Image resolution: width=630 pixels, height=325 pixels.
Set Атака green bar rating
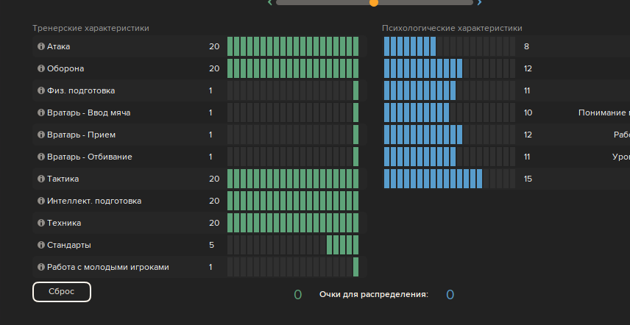(x=293, y=46)
